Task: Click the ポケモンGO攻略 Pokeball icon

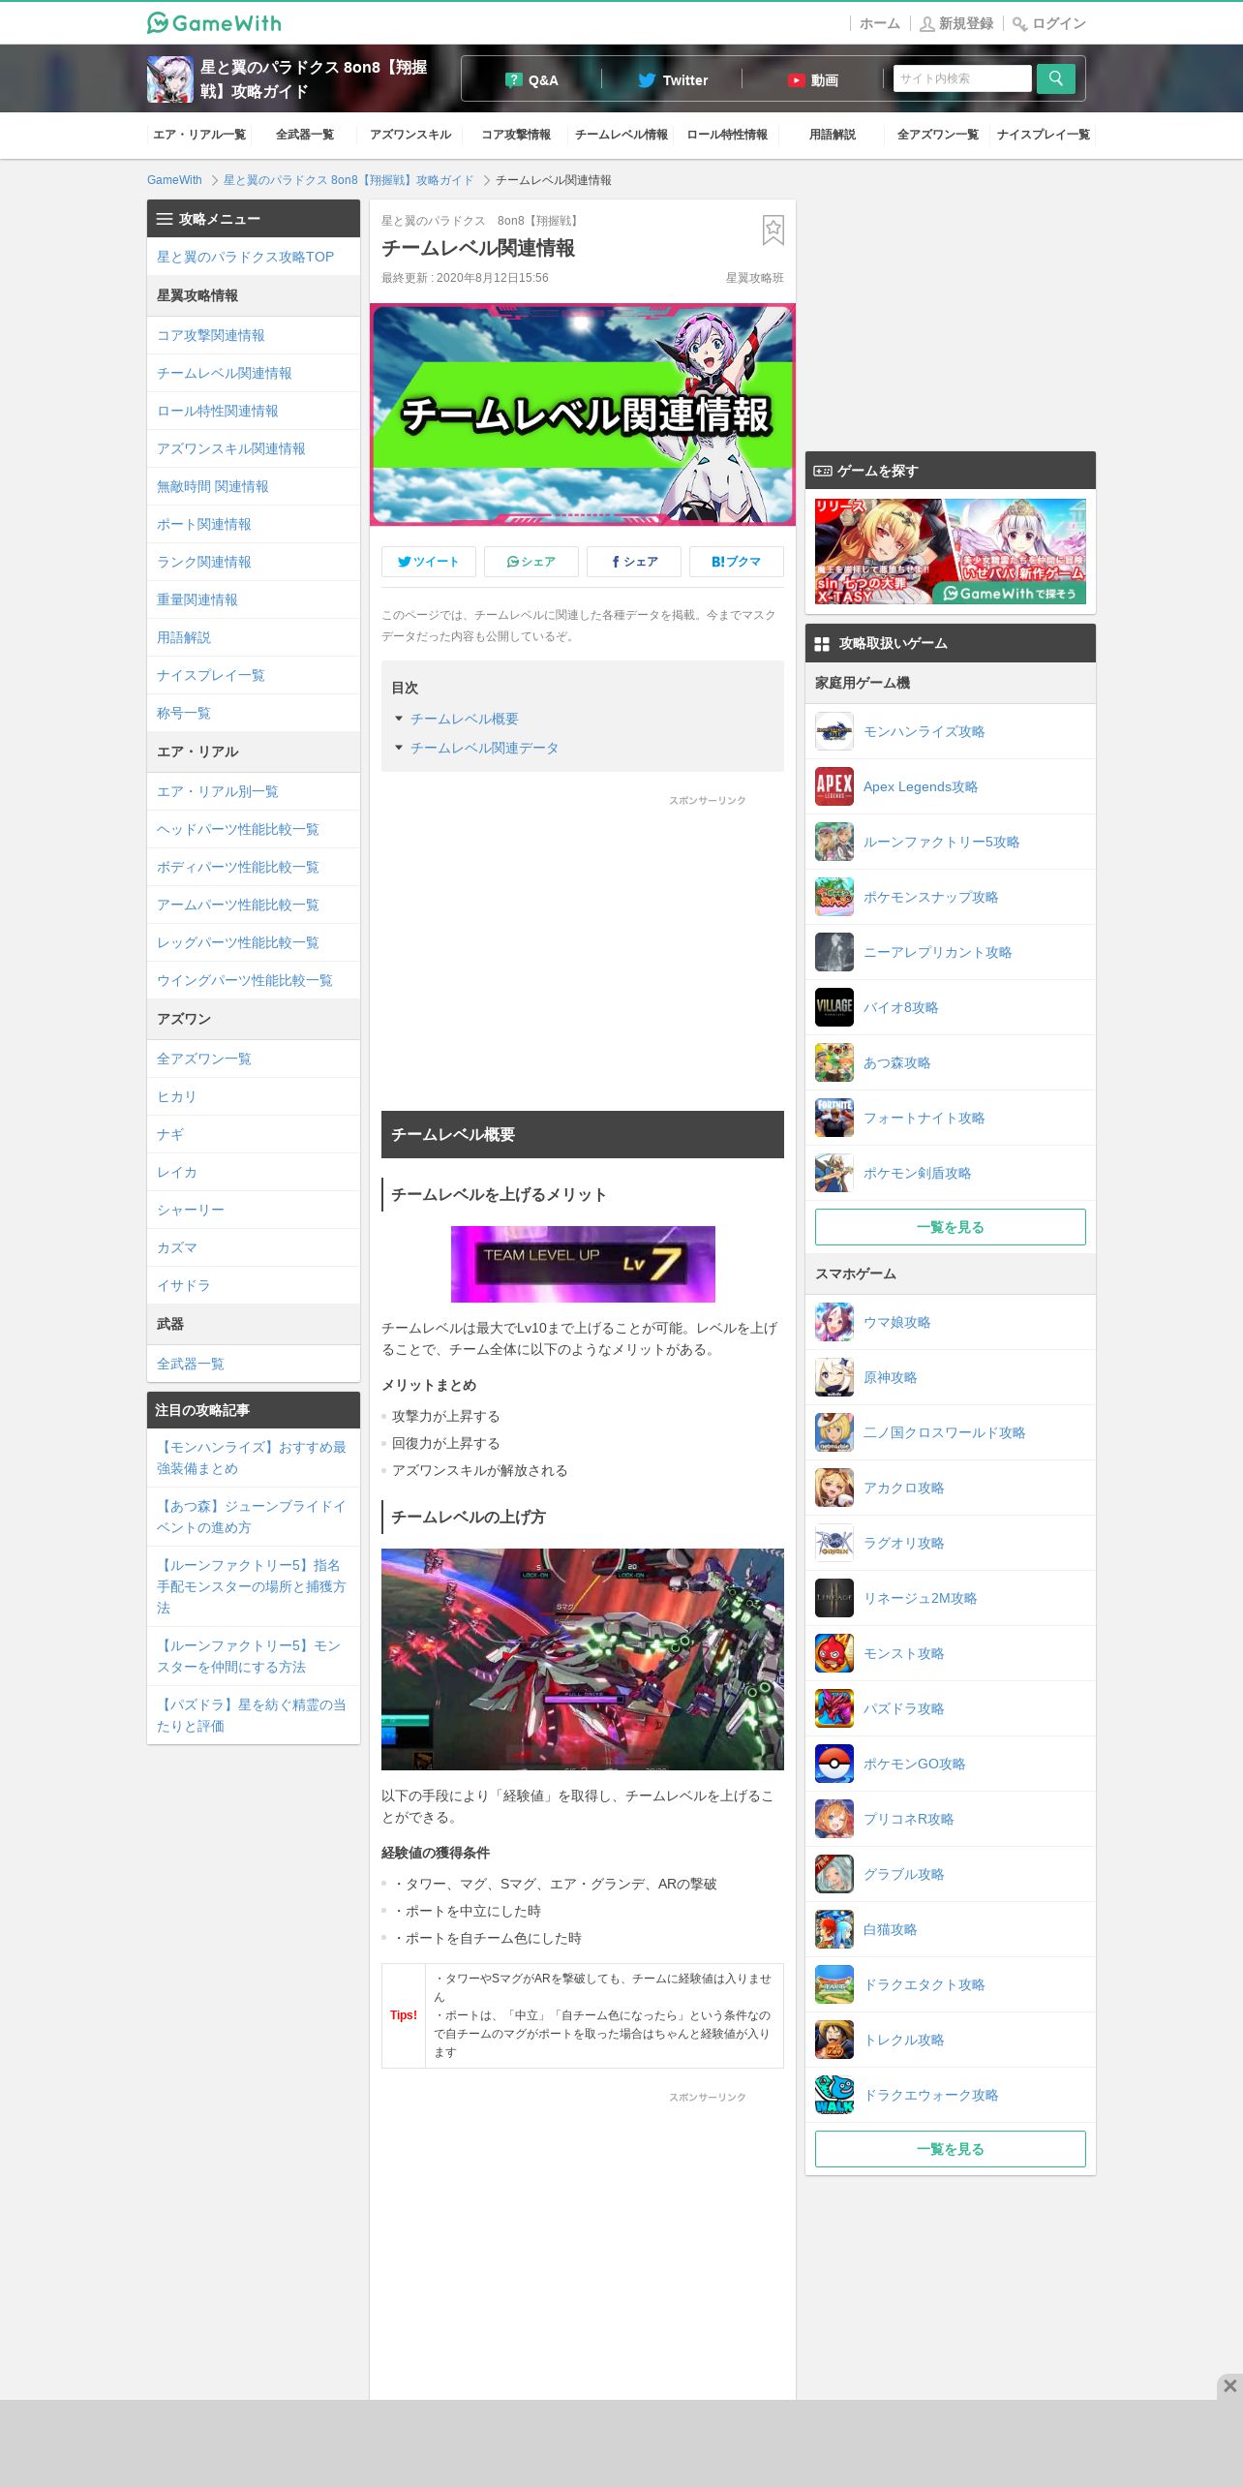Action: [x=834, y=1764]
